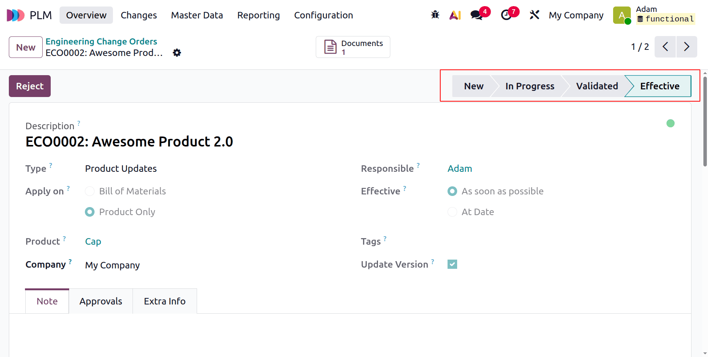The image size is (708, 357).
Task: Open the Cap product link
Action: (x=93, y=242)
